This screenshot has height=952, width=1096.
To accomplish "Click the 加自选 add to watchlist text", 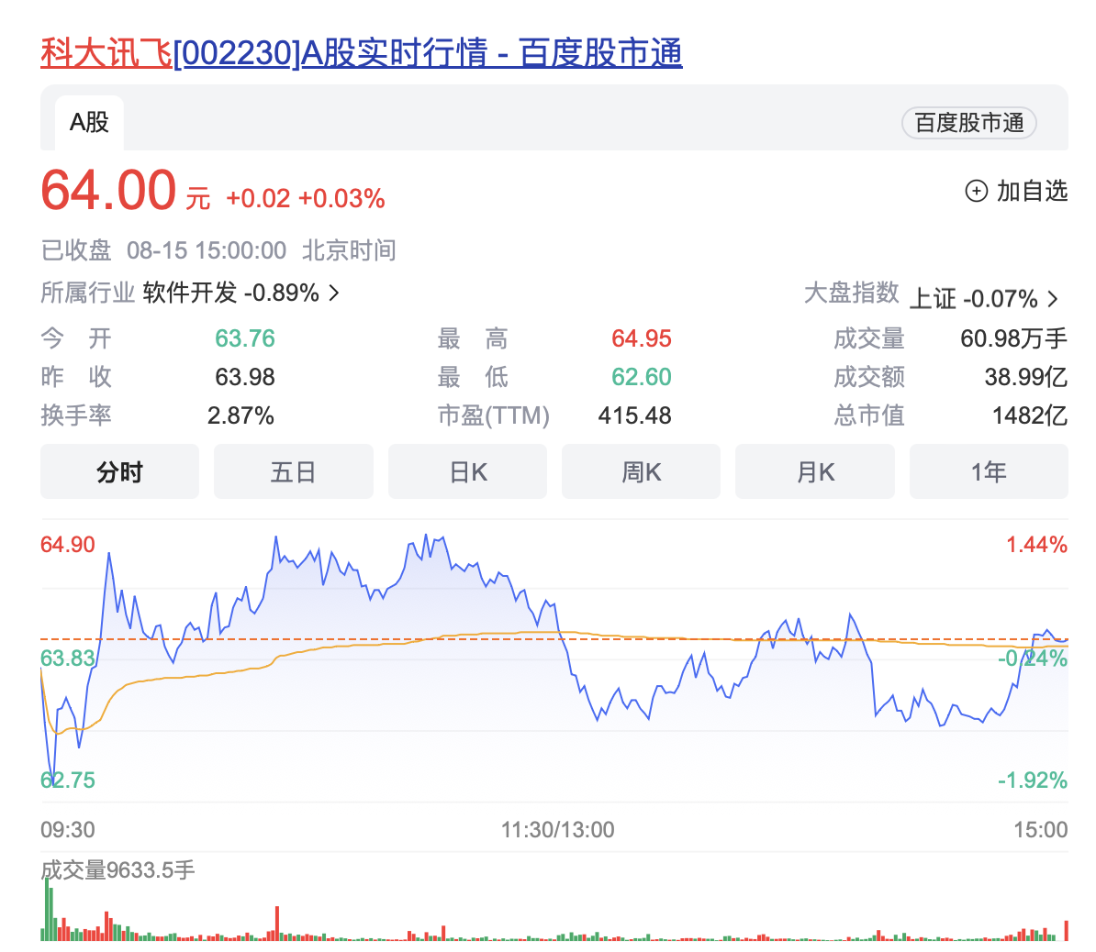I will (1032, 191).
